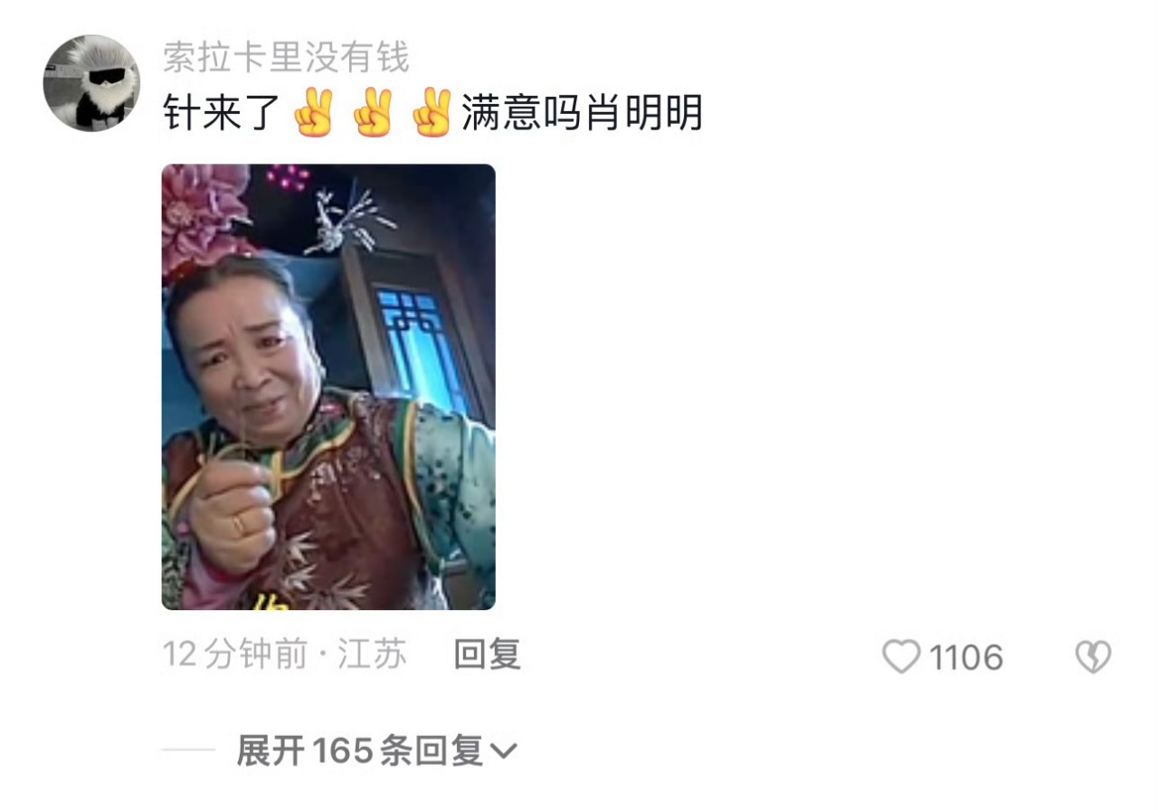The width and height of the screenshot is (1158, 810).
Task: Open the commenter's profile avatar
Action: point(90,82)
